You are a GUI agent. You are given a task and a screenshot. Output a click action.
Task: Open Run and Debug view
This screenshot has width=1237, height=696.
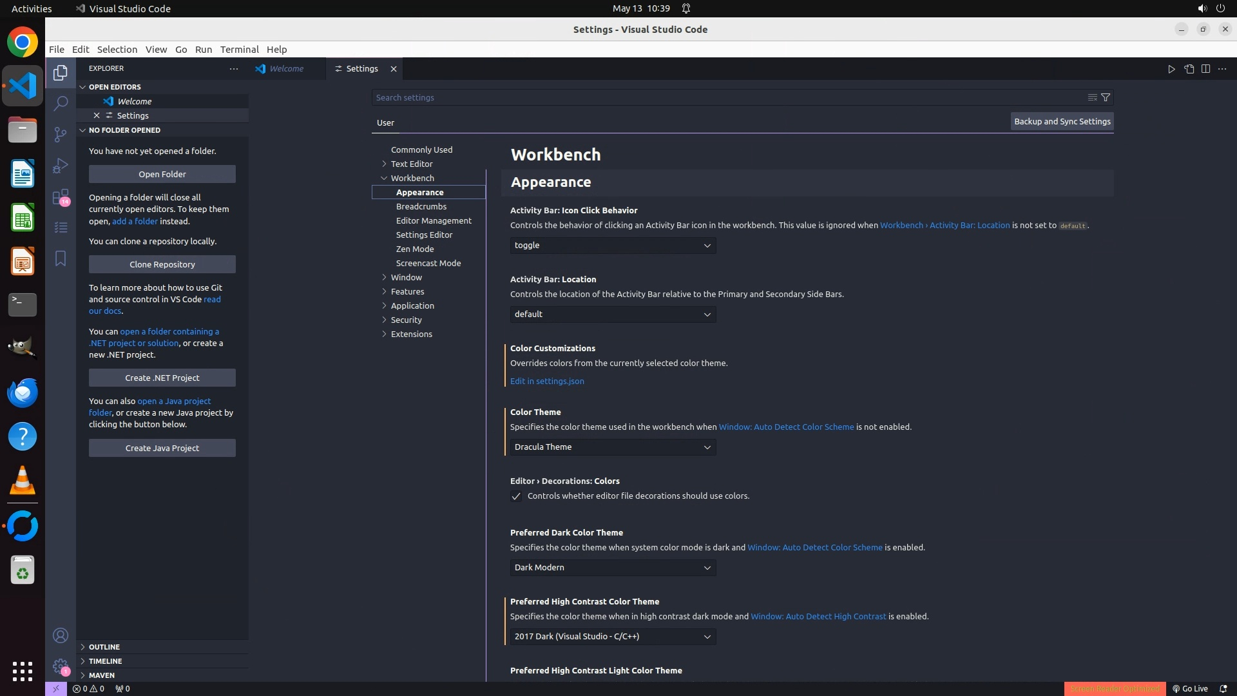coord(61,166)
